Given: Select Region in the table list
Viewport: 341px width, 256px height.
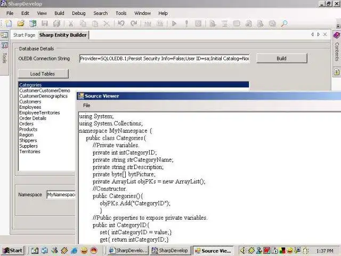Looking at the screenshot, I should point(26,135).
